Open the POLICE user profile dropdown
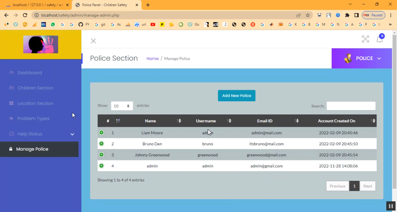Image resolution: width=397 pixels, height=212 pixels. [x=362, y=58]
